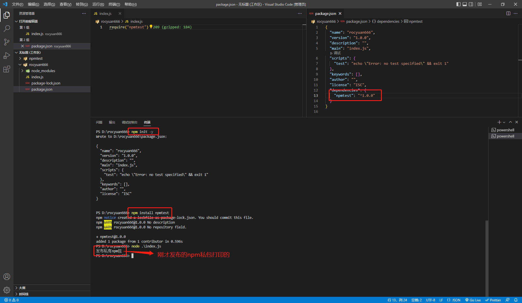This screenshot has width=522, height=303.
Task: Start Go Live server from status bar
Action: (473, 300)
